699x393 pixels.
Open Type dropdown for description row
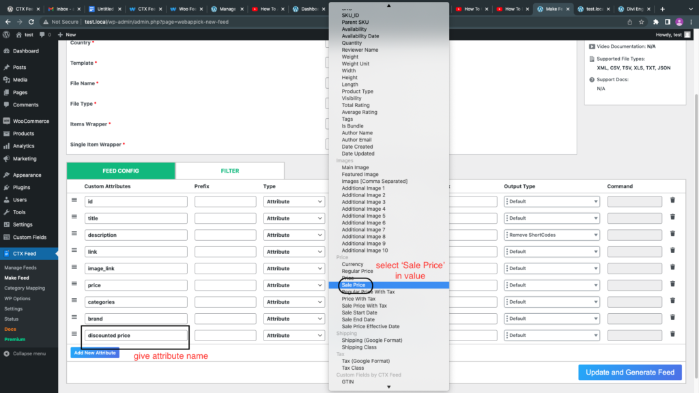294,235
